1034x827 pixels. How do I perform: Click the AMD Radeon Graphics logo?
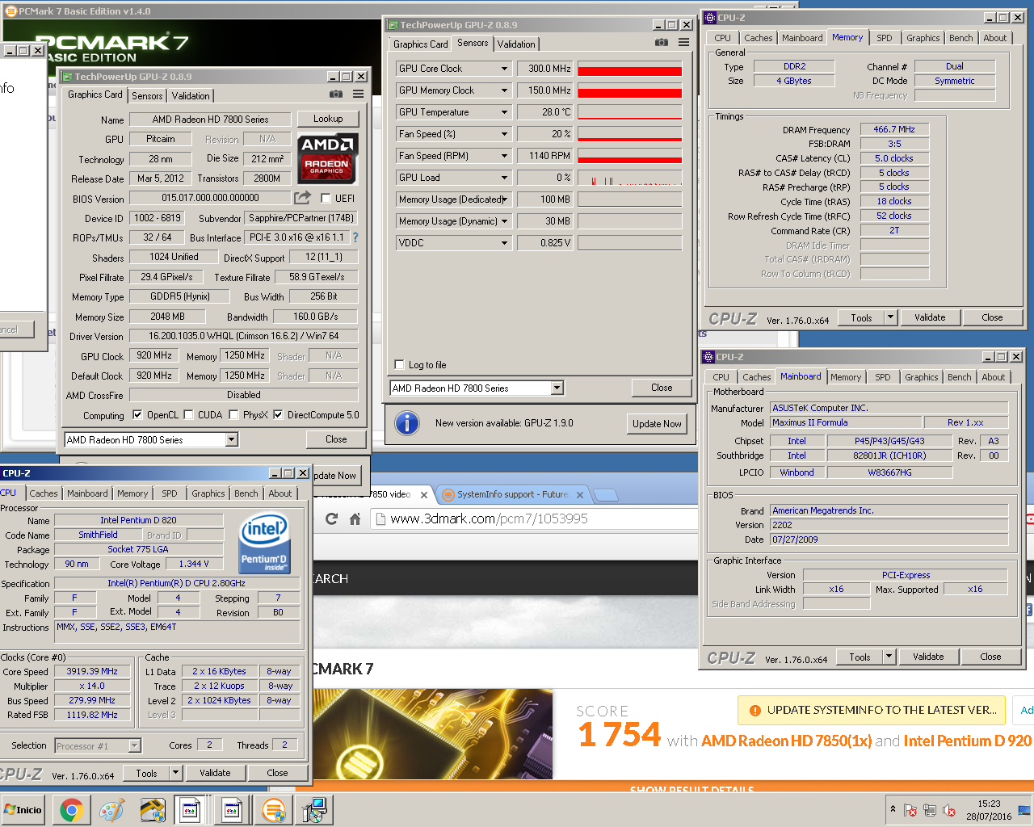pyautogui.click(x=327, y=159)
